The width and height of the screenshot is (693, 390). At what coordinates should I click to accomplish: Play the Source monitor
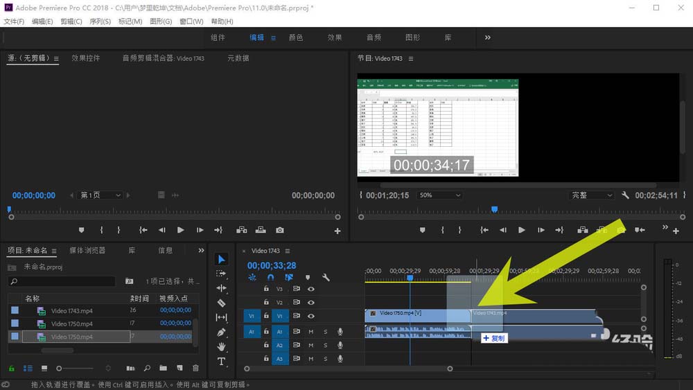tap(180, 230)
